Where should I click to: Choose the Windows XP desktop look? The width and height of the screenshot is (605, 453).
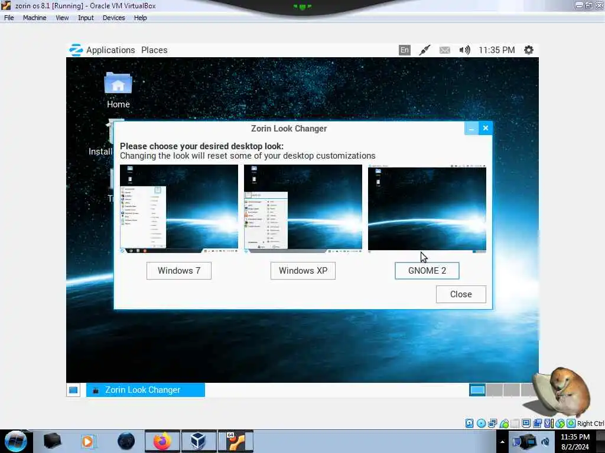(303, 270)
